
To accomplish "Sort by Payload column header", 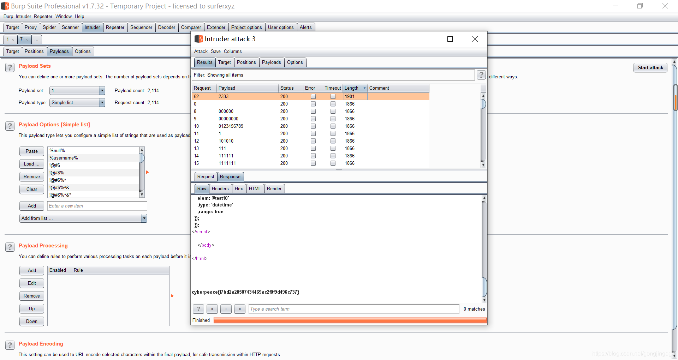I will [248, 88].
